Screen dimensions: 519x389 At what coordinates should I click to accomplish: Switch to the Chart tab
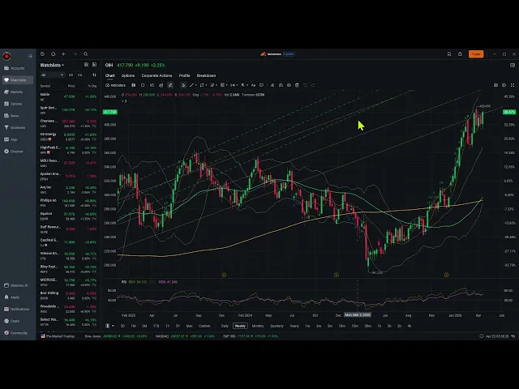(x=110, y=75)
